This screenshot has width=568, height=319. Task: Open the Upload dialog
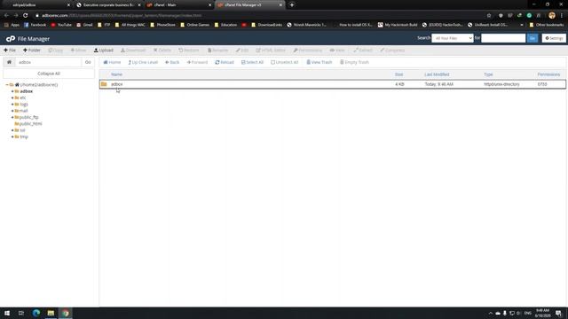pyautogui.click(x=104, y=51)
